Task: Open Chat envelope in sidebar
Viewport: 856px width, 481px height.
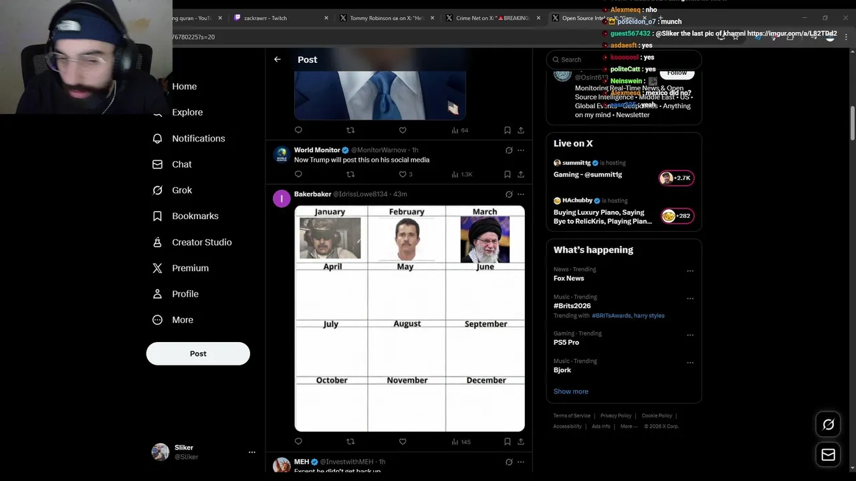Action: pos(157,164)
